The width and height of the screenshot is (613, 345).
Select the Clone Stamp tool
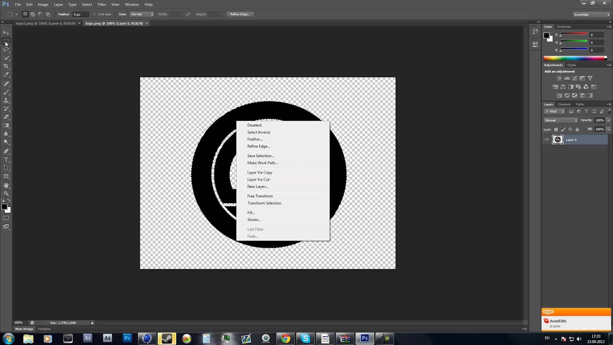pos(6,100)
